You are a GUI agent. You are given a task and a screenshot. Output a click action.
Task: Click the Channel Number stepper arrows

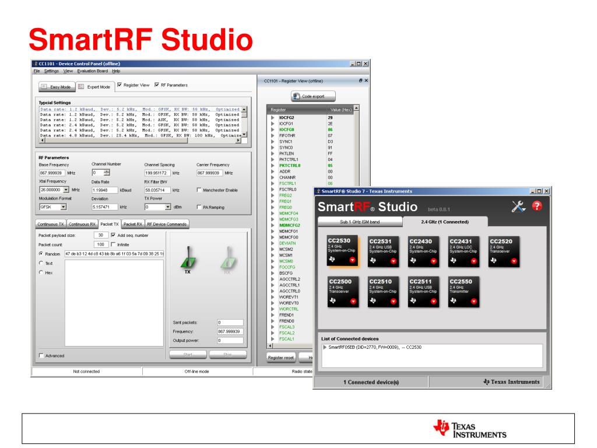point(107,173)
